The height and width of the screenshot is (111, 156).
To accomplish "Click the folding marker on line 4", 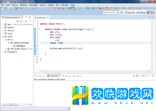I will coord(39,29).
